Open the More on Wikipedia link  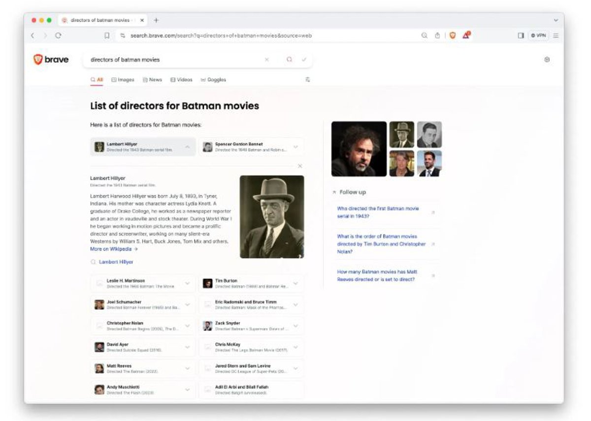114,249
